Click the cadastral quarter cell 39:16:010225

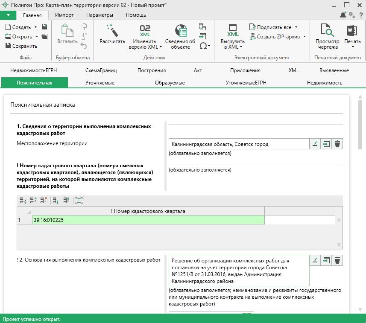(148, 220)
